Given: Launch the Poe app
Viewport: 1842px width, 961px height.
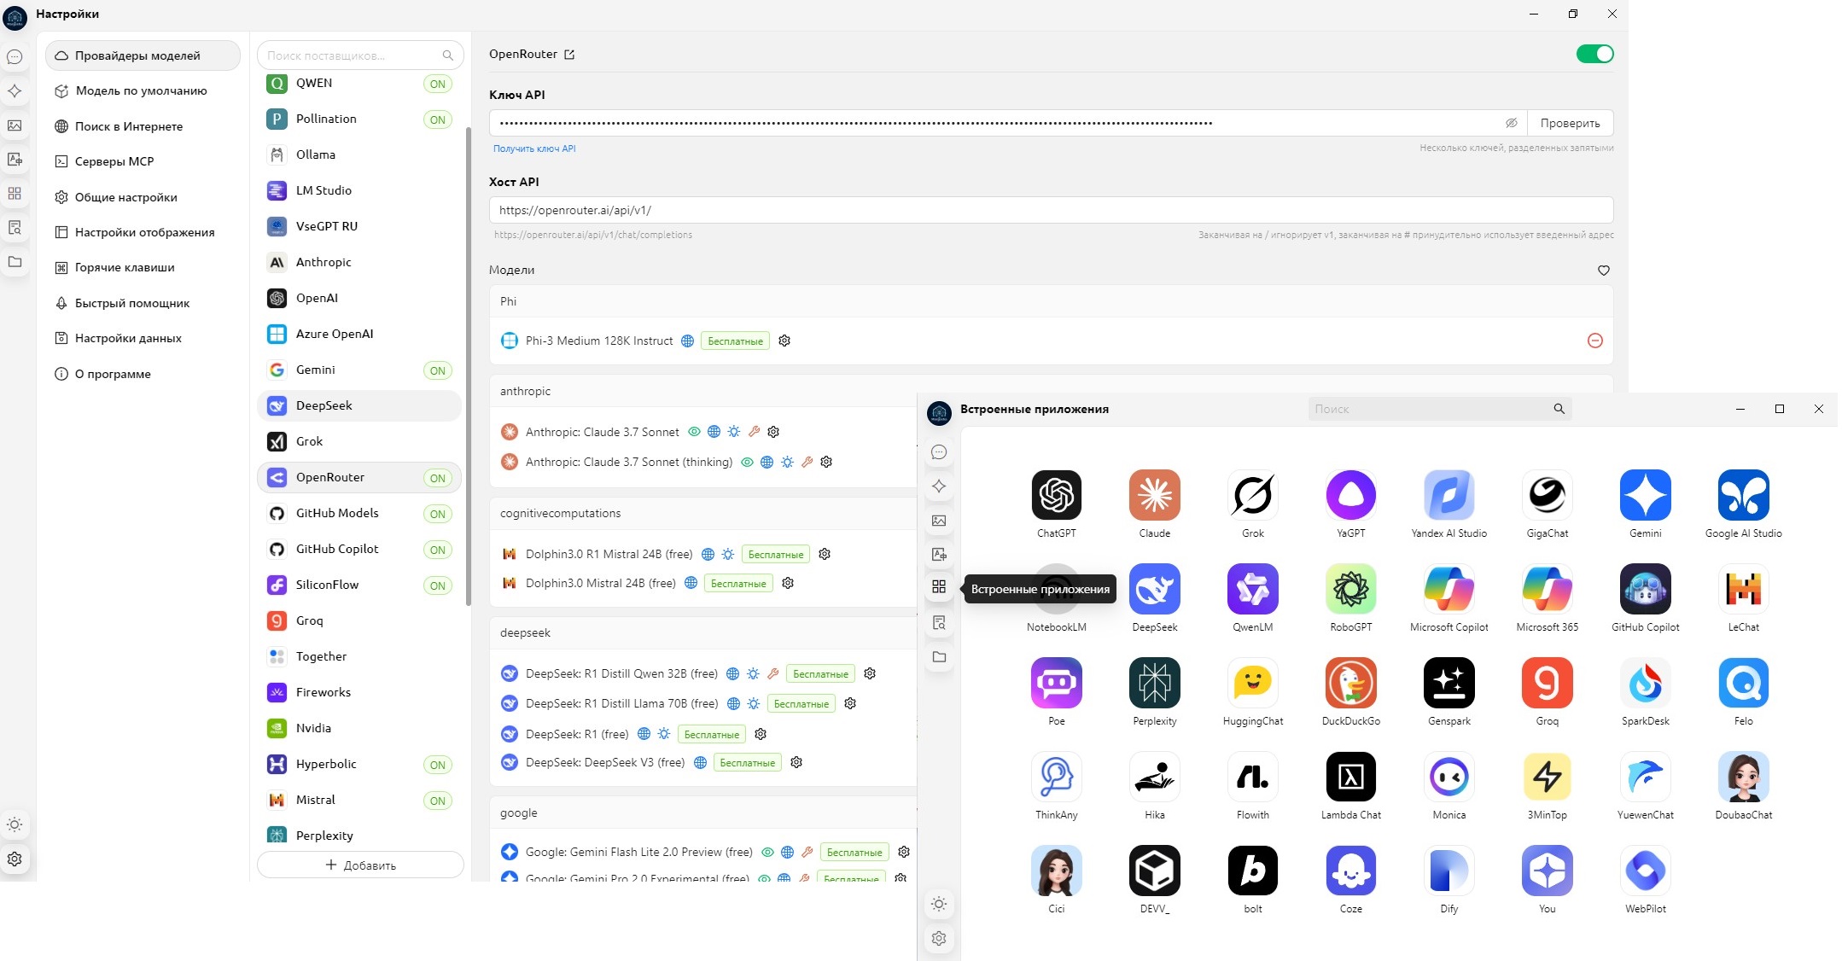Looking at the screenshot, I should tap(1056, 683).
